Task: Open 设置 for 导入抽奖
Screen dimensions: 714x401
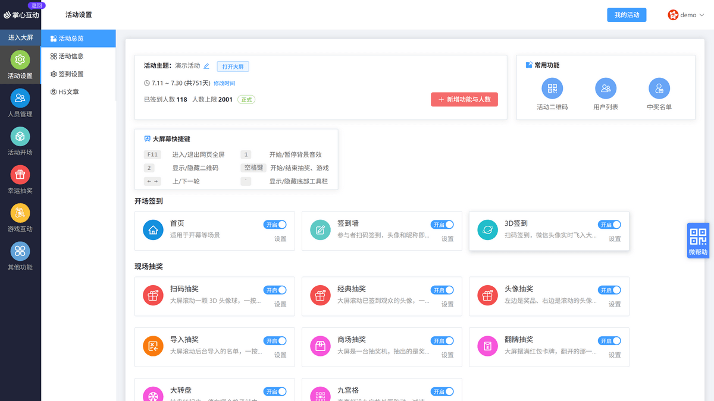Action: pos(280,355)
